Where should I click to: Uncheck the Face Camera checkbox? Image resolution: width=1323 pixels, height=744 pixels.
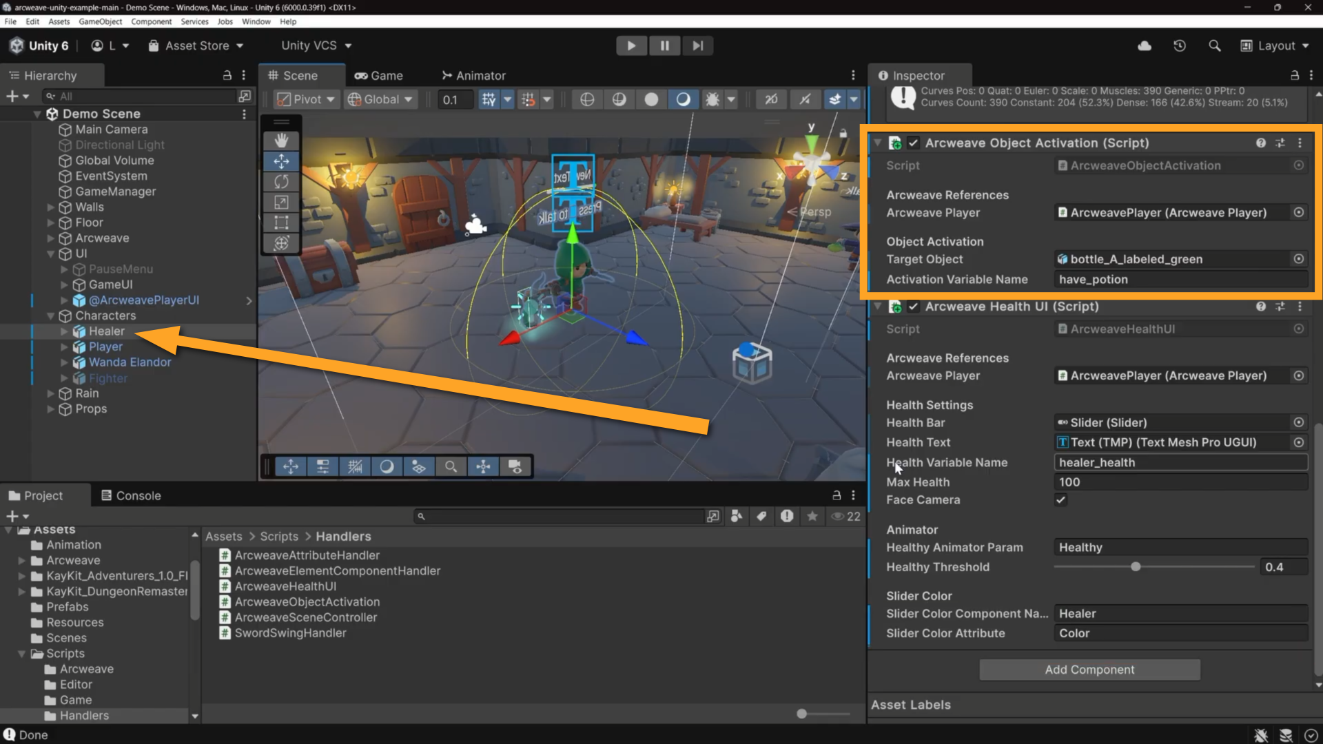1061,500
